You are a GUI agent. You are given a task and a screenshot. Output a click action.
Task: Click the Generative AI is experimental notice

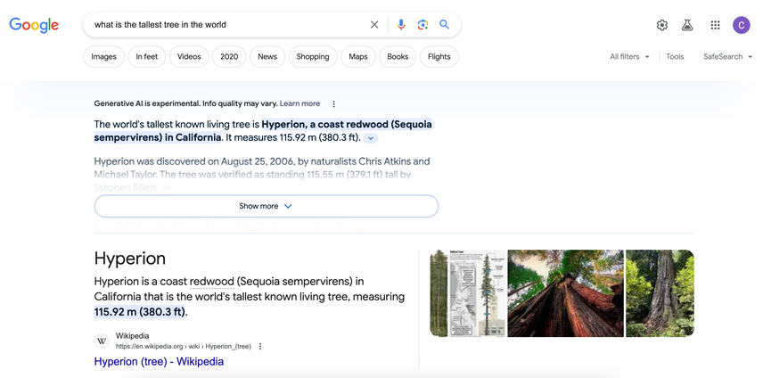click(186, 103)
